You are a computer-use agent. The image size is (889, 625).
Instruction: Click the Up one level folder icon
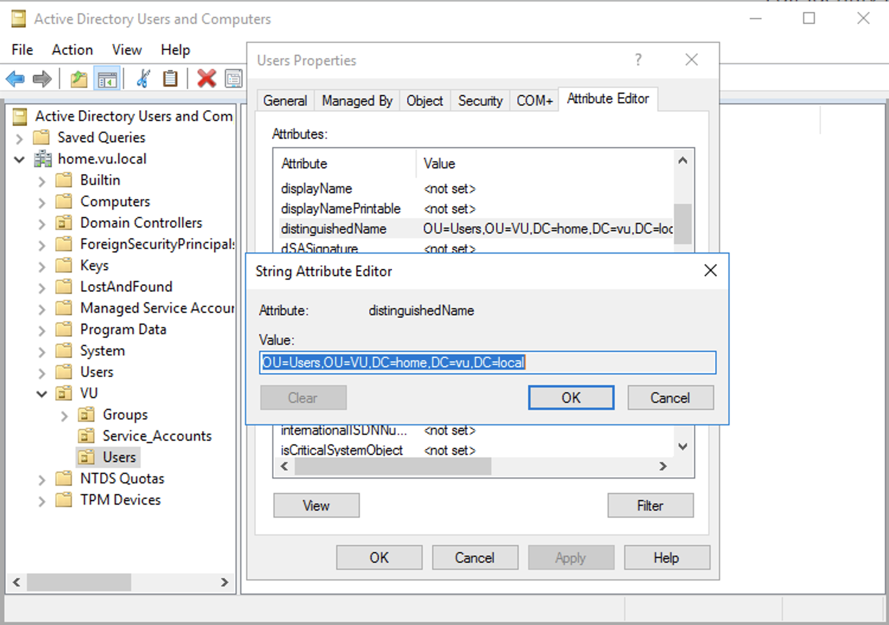pyautogui.click(x=78, y=79)
